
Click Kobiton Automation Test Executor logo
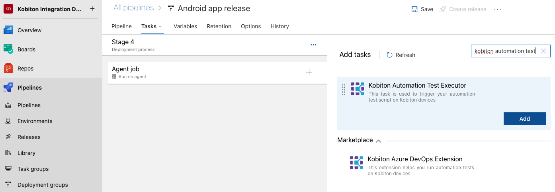(358, 89)
